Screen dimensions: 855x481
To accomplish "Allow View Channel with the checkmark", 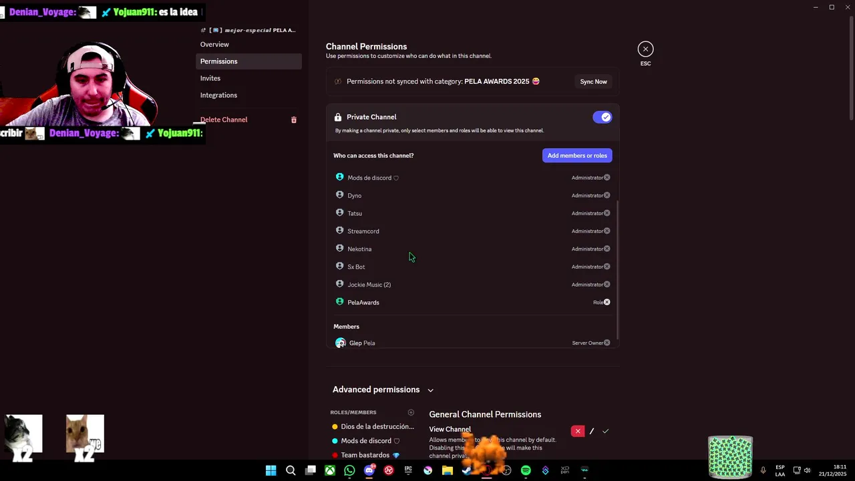I will pyautogui.click(x=606, y=431).
